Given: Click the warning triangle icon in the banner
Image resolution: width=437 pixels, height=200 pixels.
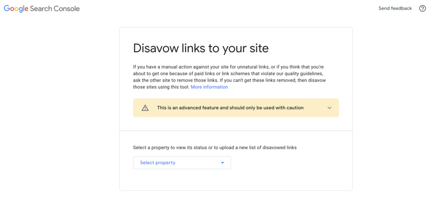Looking at the screenshot, I should coord(145,108).
